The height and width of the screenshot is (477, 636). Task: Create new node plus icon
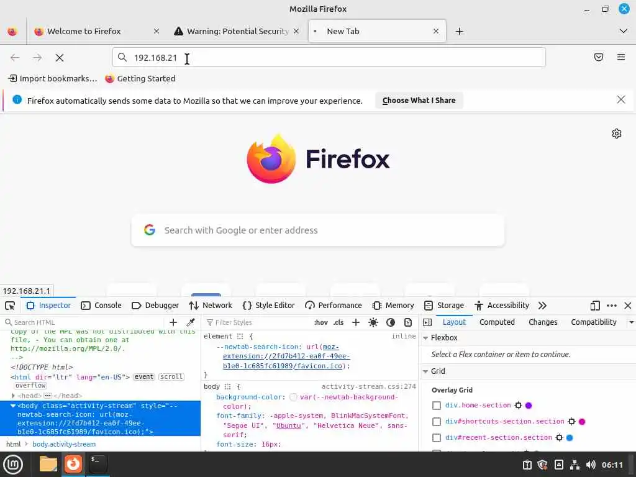(x=173, y=322)
